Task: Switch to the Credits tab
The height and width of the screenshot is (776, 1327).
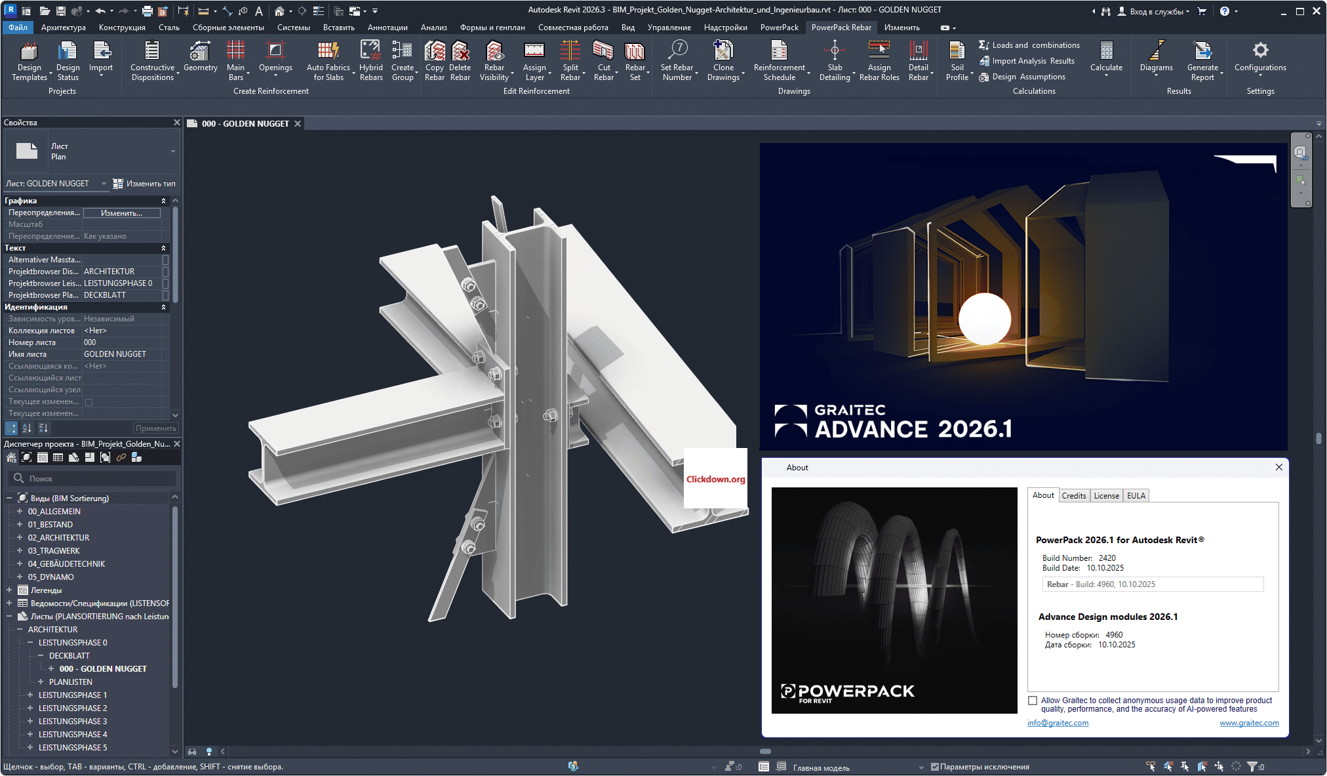Action: [x=1074, y=495]
